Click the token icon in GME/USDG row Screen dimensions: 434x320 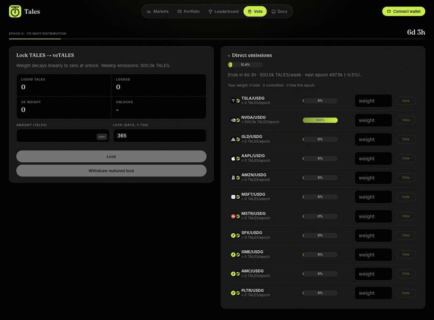(x=233, y=254)
